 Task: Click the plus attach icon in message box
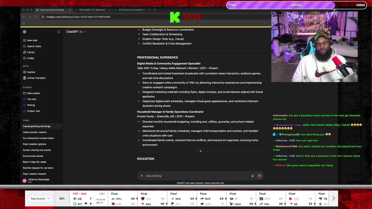pyautogui.click(x=142, y=176)
